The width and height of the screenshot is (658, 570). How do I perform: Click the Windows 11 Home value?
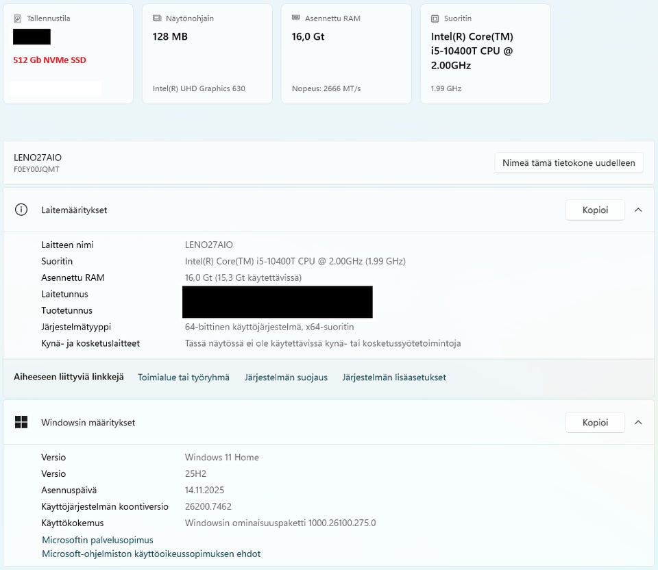(221, 457)
